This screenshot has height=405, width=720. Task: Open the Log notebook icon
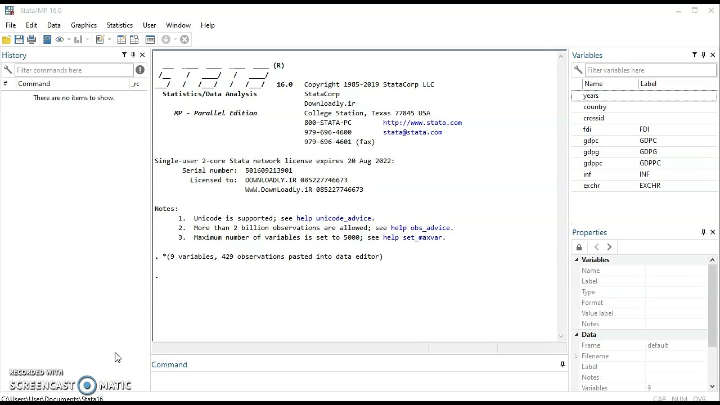point(47,39)
